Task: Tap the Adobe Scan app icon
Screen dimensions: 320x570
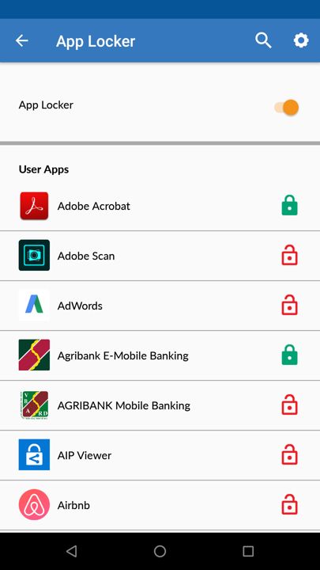Action: point(34,255)
